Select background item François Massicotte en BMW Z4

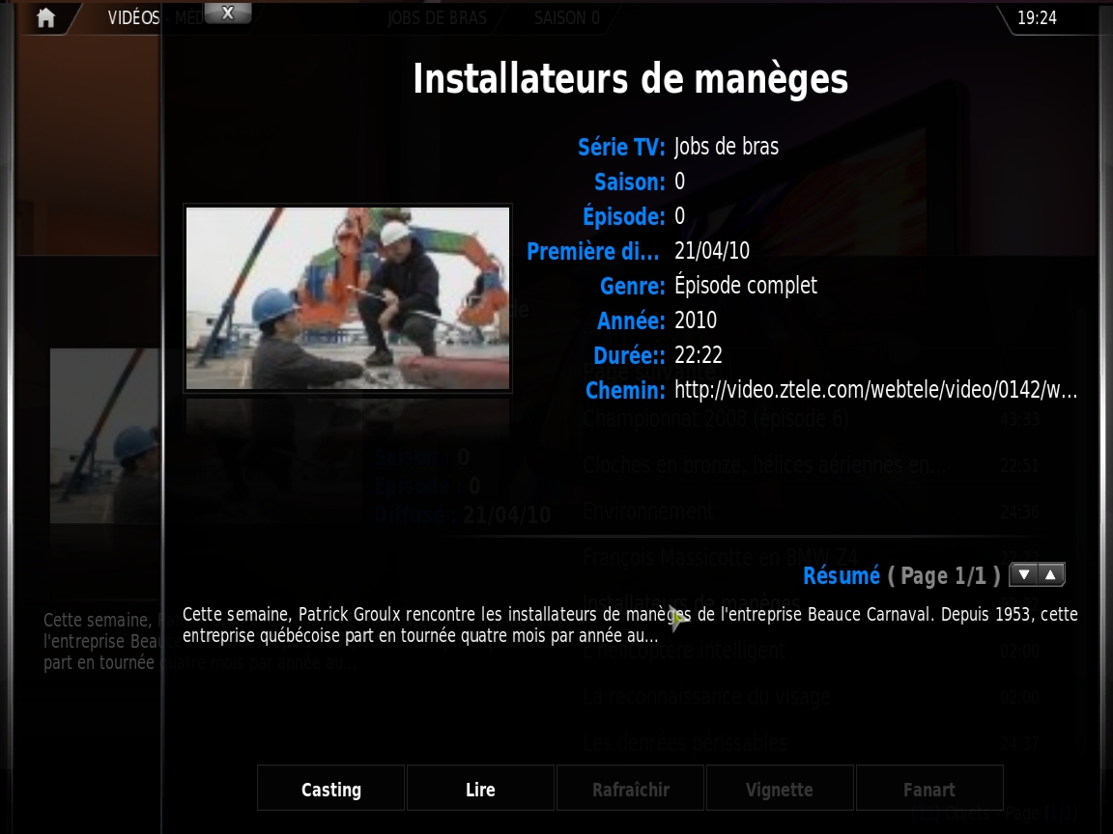tap(720, 558)
